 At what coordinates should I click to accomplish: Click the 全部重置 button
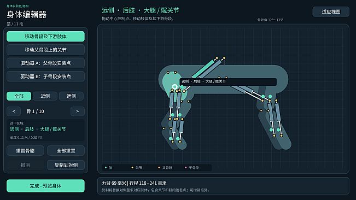66,151
